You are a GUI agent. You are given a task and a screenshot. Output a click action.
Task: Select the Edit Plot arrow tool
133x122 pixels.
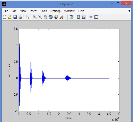coord(28,17)
